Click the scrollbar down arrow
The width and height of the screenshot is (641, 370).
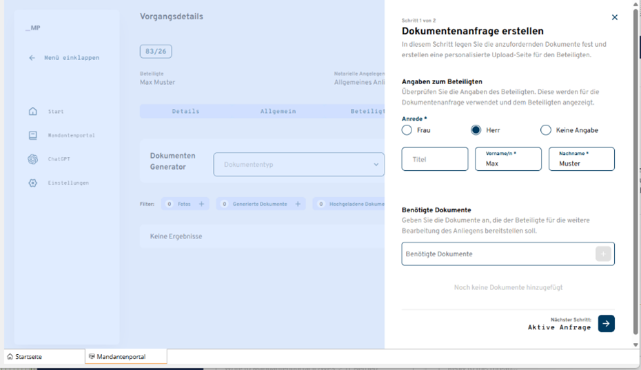pyautogui.click(x=635, y=345)
